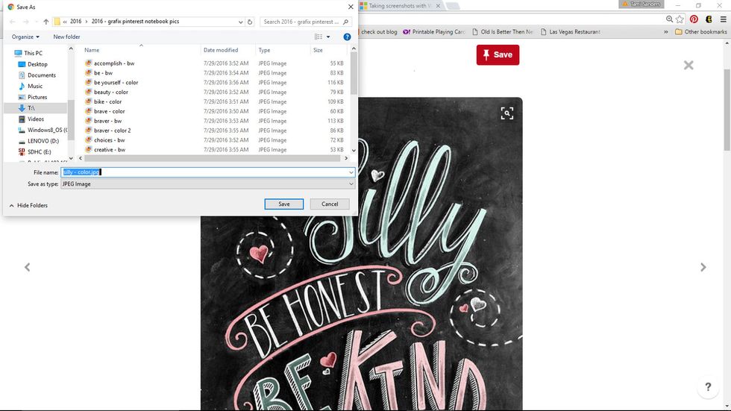
Task: Select file 'beauty - color'
Action: click(x=111, y=92)
